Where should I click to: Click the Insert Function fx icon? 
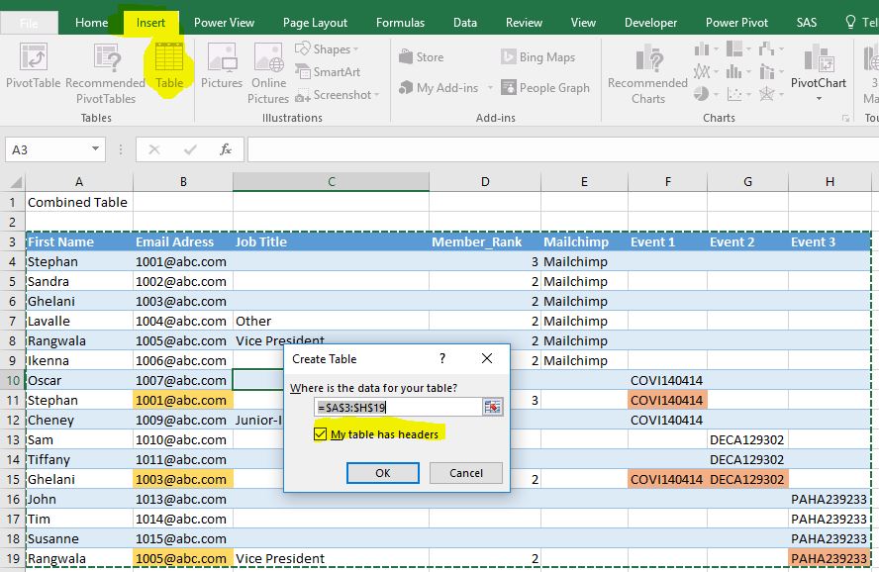click(226, 149)
